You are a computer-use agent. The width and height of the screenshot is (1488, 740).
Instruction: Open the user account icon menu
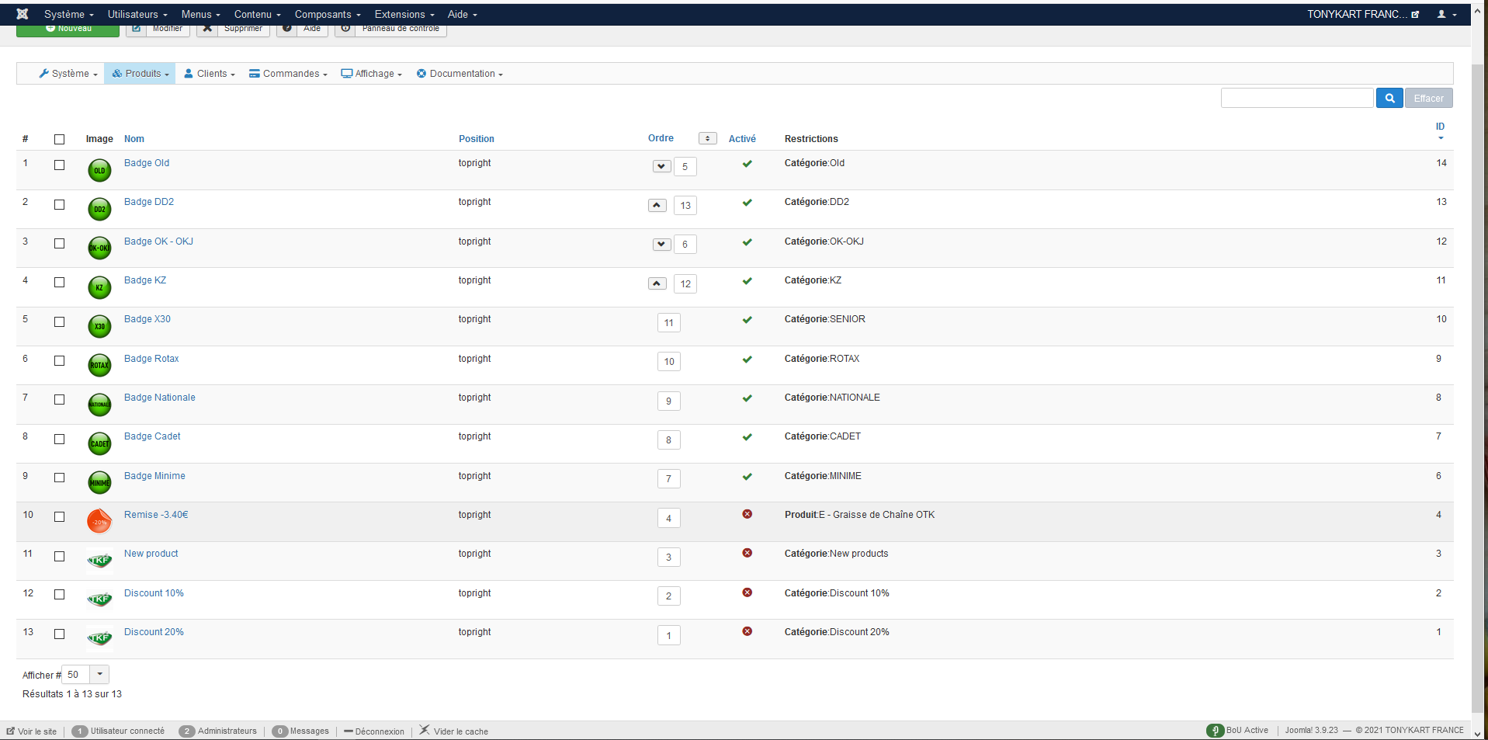tap(1446, 14)
